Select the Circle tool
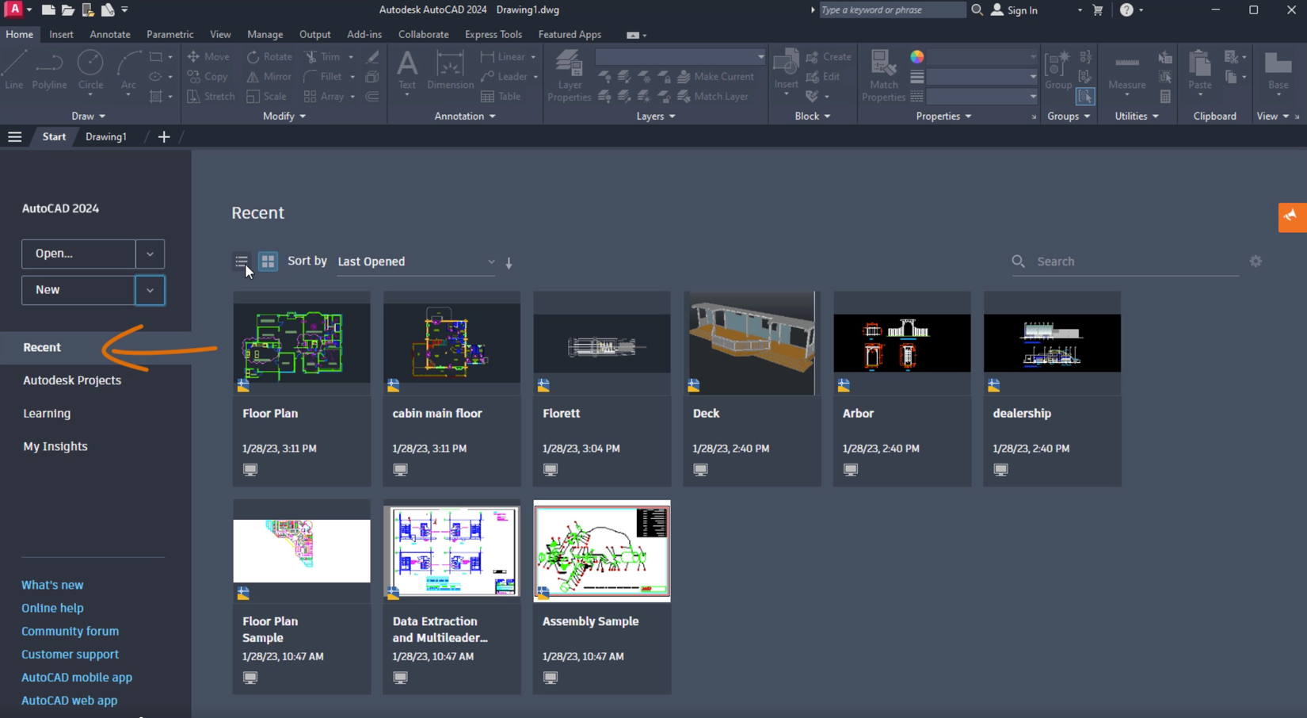Image resolution: width=1307 pixels, height=718 pixels. coord(90,70)
